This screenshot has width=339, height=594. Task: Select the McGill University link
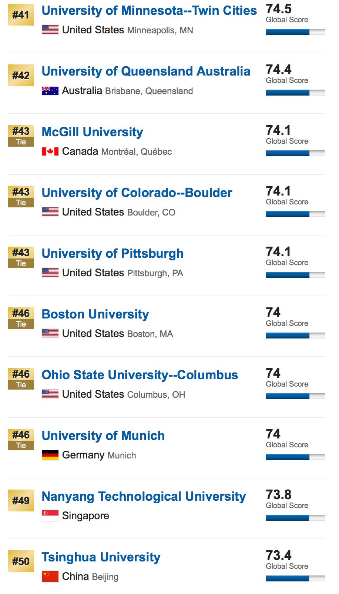pyautogui.click(x=92, y=132)
